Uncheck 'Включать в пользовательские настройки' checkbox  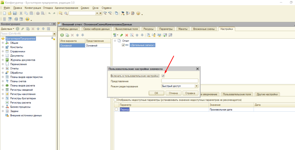(x=163, y=76)
